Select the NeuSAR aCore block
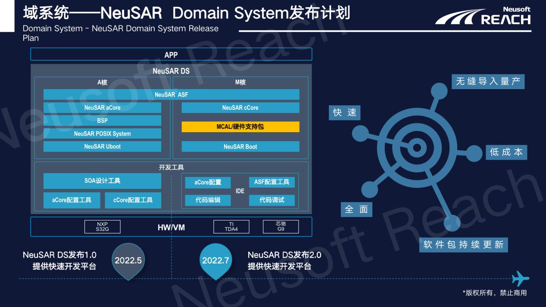546x307 pixels. (102, 108)
